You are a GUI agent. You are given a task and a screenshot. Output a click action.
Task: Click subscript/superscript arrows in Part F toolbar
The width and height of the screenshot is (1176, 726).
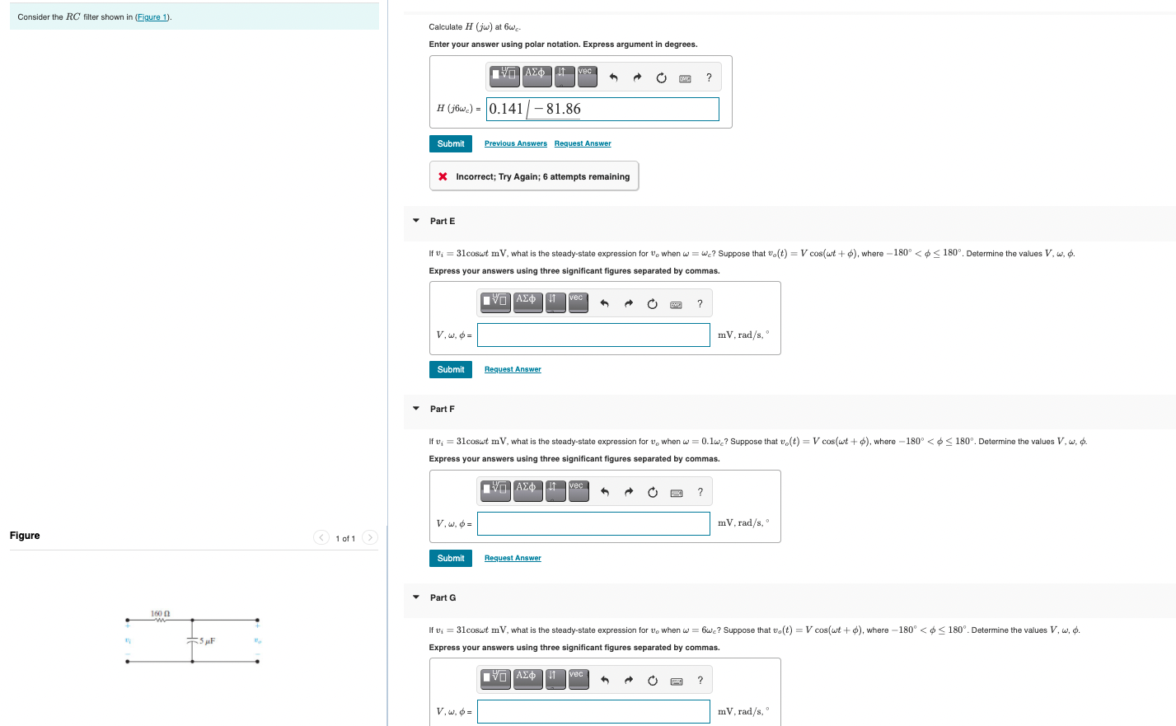(x=555, y=490)
